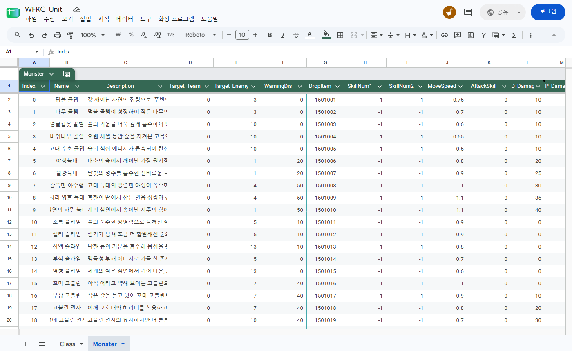Image resolution: width=572 pixels, height=351 pixels.
Task: Click the undo arrow icon
Action: 31,35
